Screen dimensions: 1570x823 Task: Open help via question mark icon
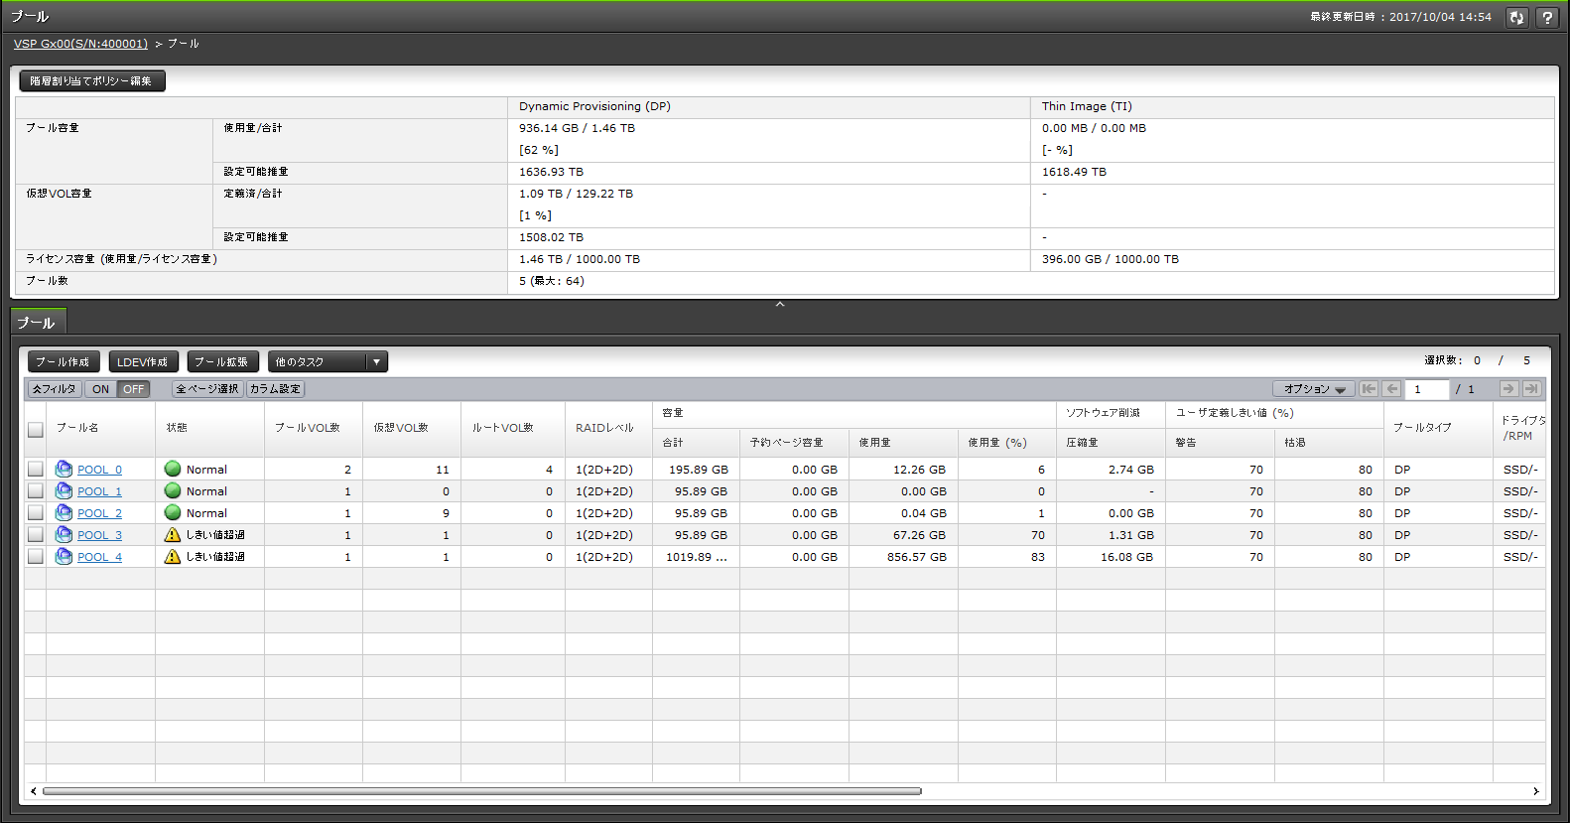[x=1547, y=17]
